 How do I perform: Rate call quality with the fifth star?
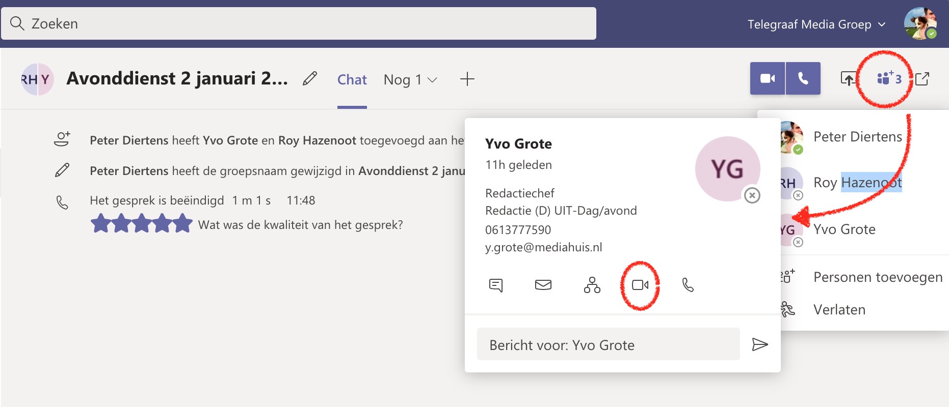click(182, 224)
